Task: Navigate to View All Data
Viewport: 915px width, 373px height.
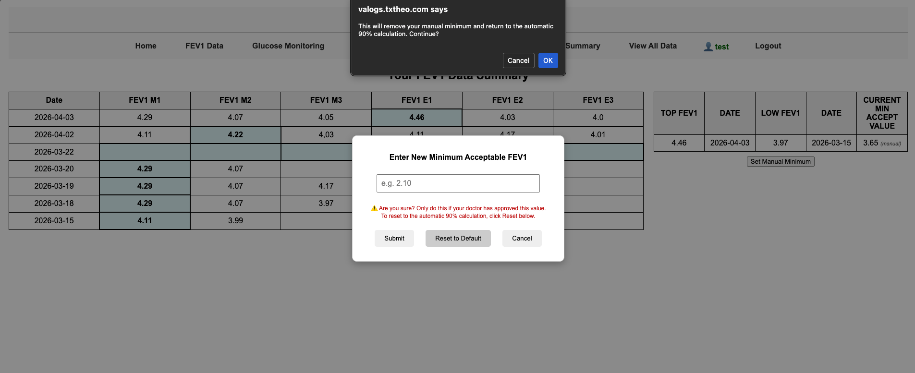Action: [653, 46]
